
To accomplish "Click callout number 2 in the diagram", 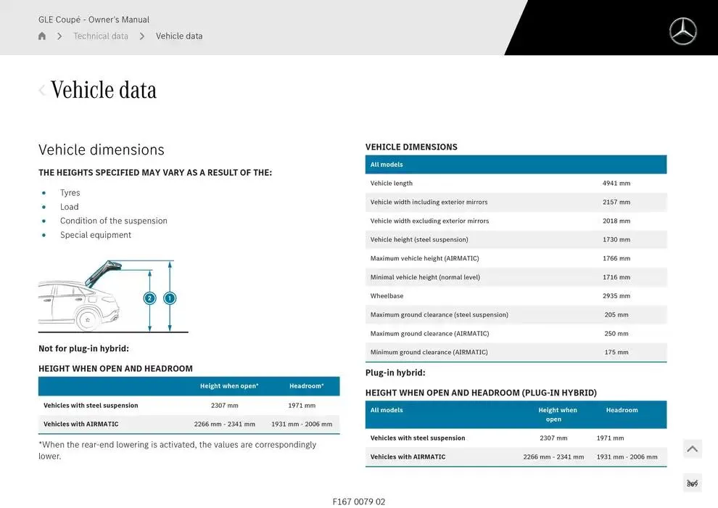I will point(150,298).
